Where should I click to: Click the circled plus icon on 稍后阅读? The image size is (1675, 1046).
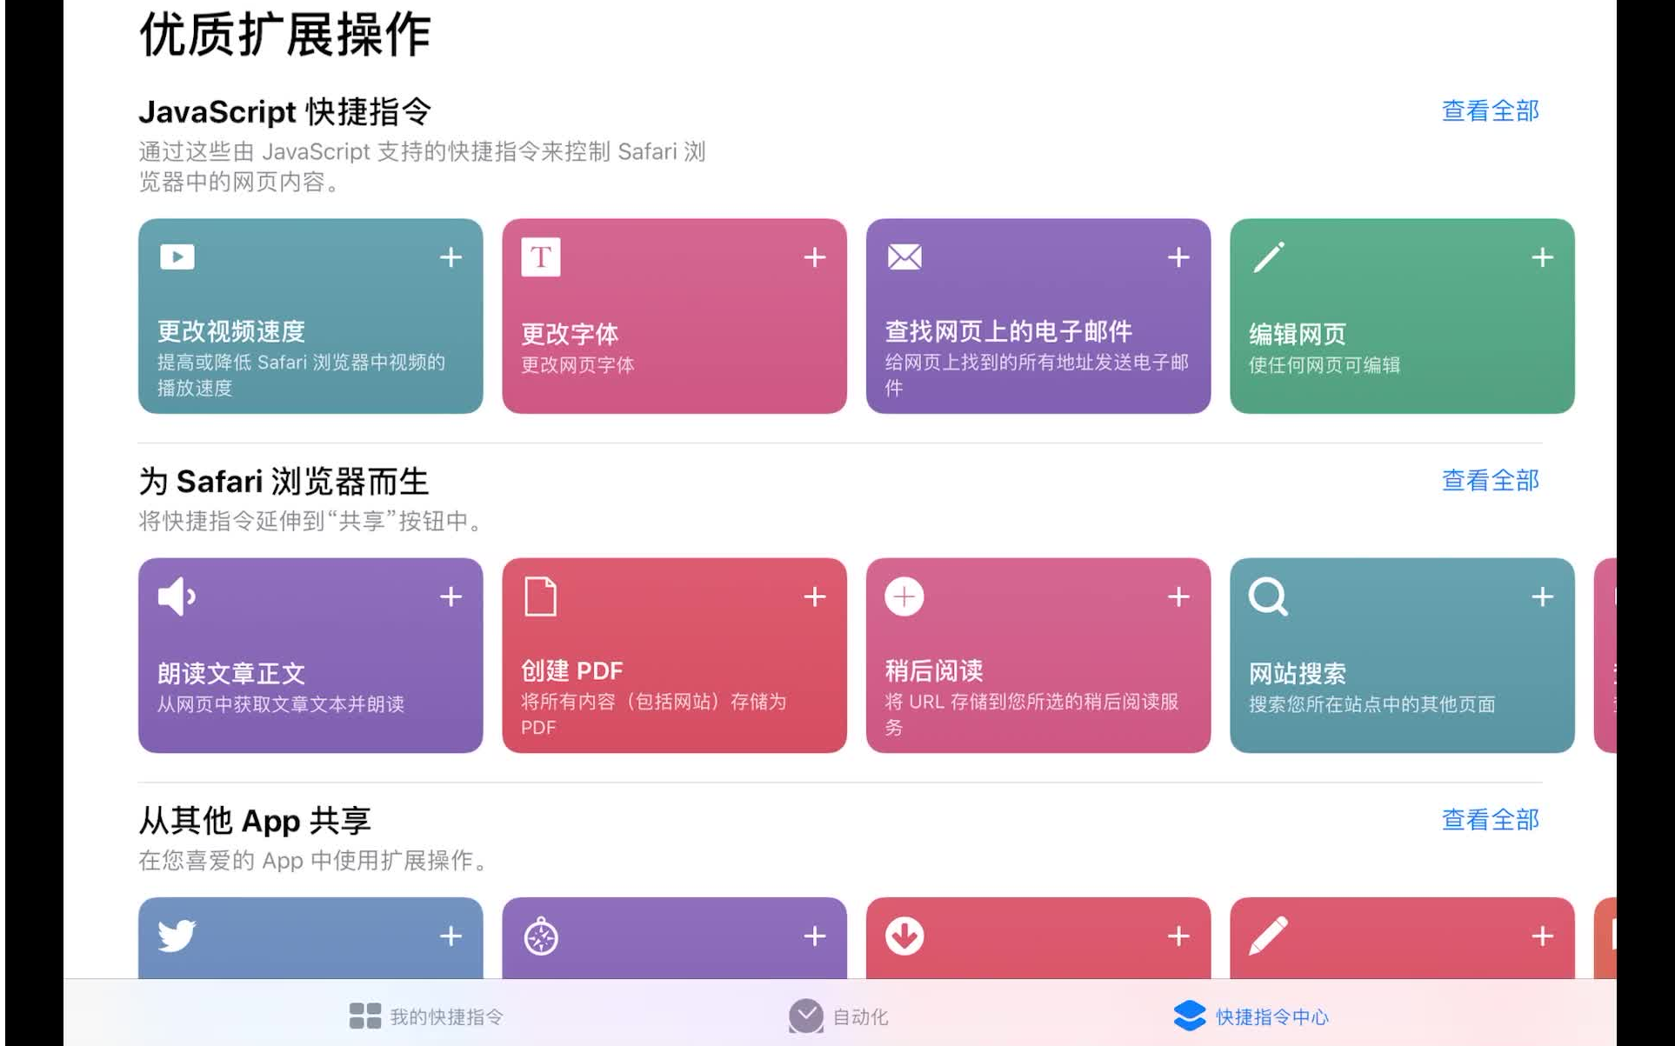(x=904, y=596)
